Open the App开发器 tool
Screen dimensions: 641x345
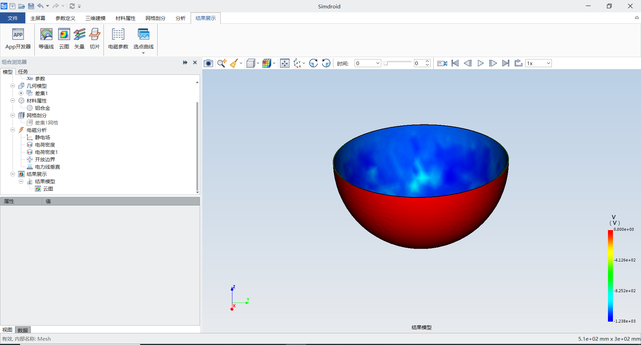(18, 39)
